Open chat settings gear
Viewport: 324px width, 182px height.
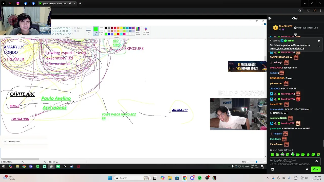(307, 169)
